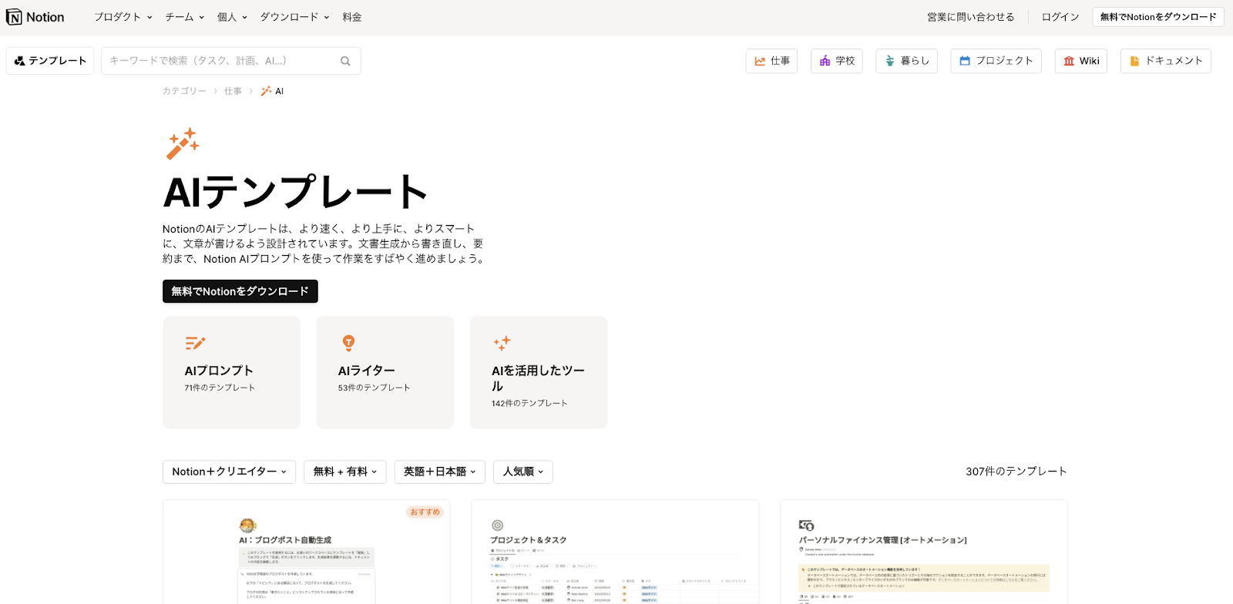Image resolution: width=1233 pixels, height=604 pixels.
Task: Expand the チーム menu
Action: click(185, 17)
